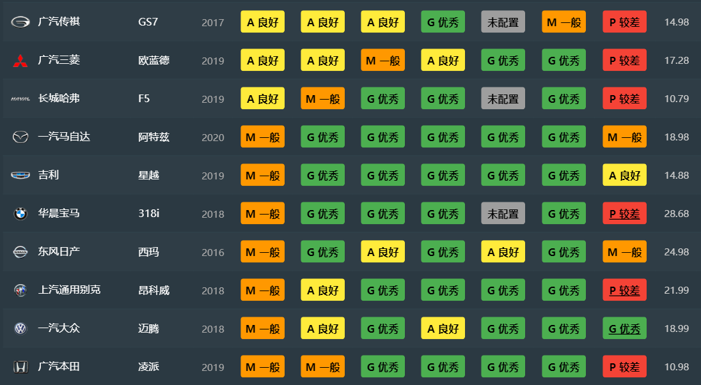The image size is (701, 385).
Task: Click the GAC Trumpchi logo beside 广汽传祺
Action: pos(20,22)
